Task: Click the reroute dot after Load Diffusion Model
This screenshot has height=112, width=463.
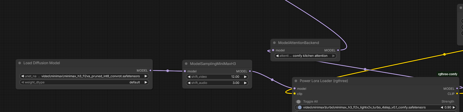Action: [x=168, y=71]
